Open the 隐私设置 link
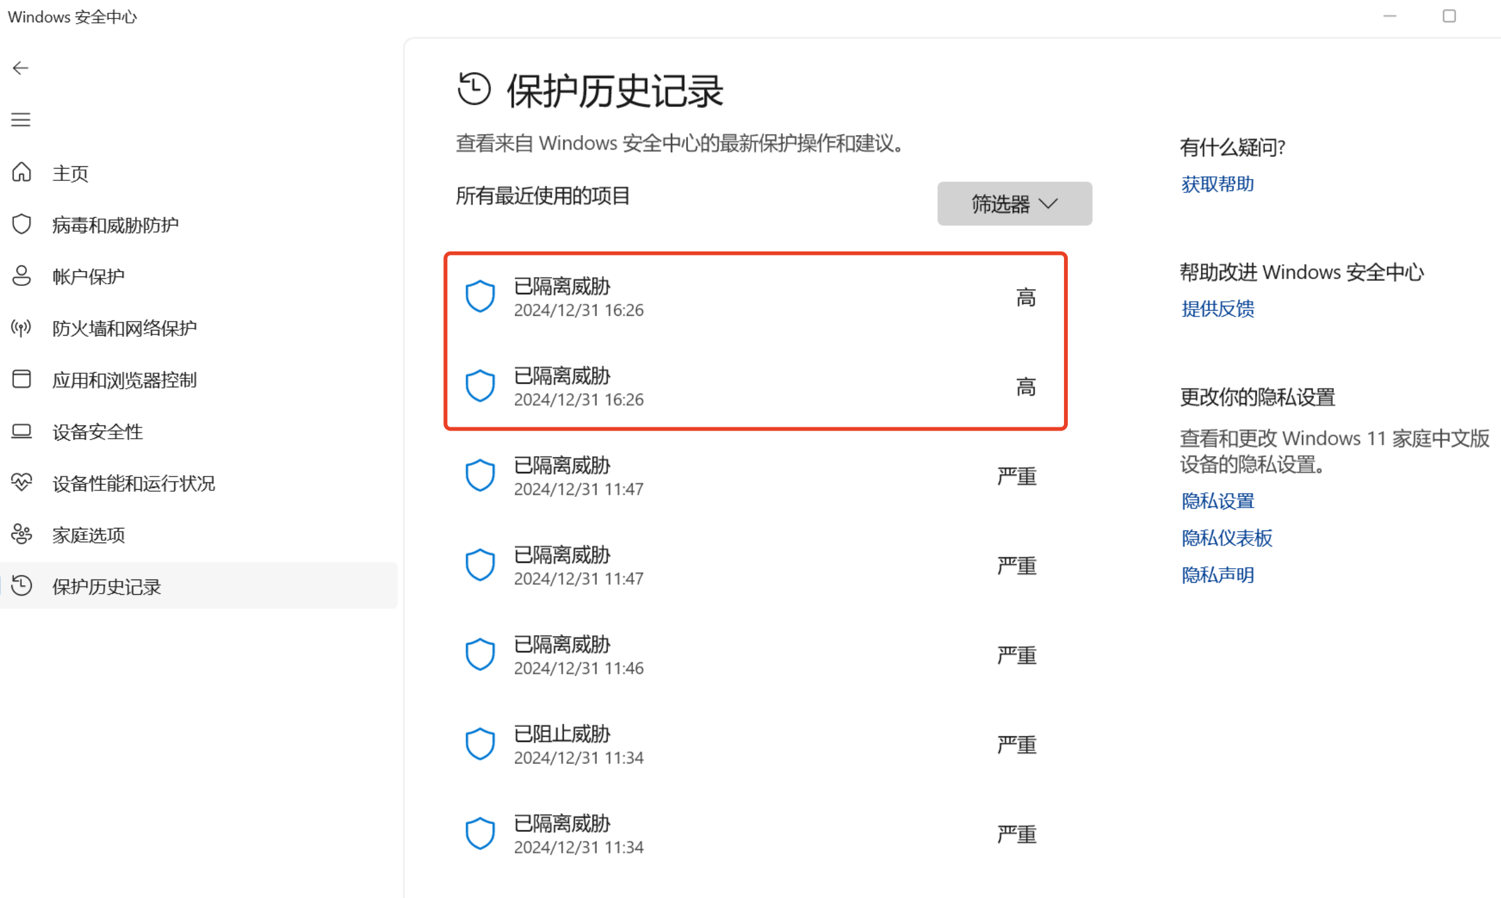This screenshot has height=898, width=1501. [1217, 502]
